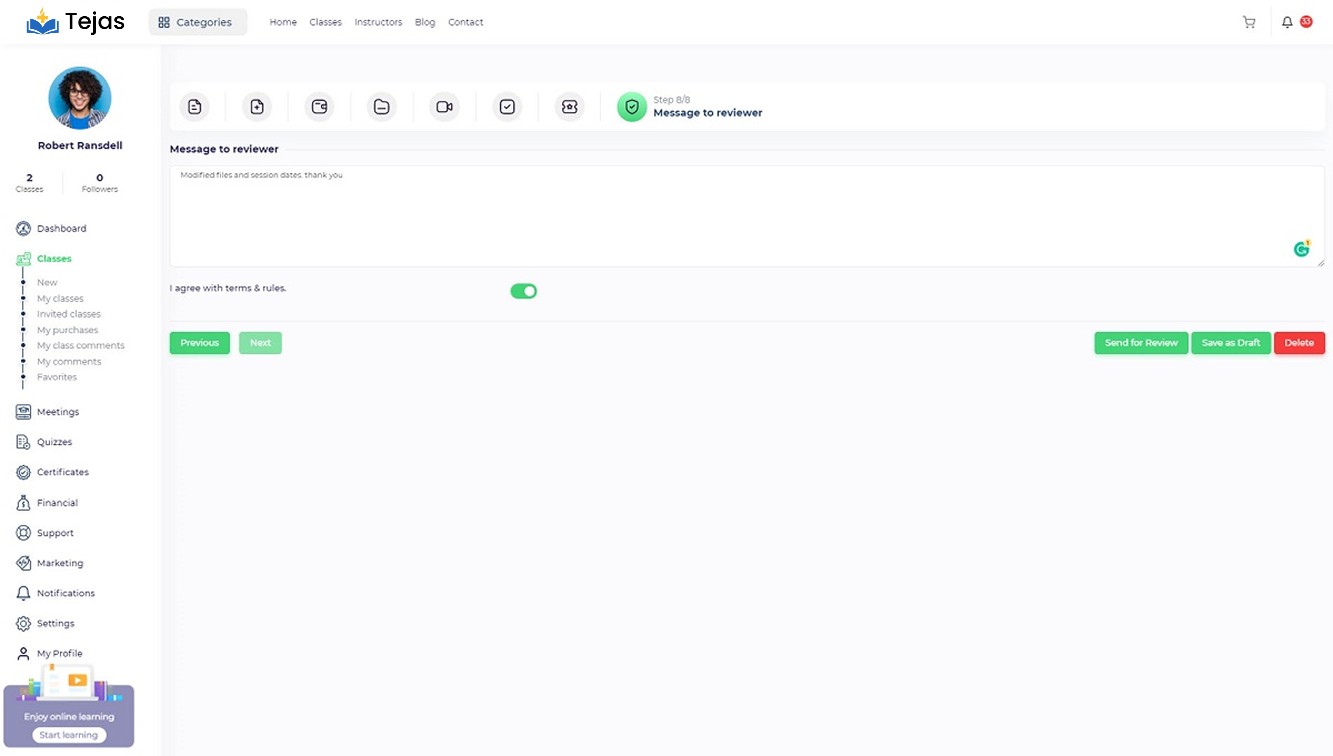Screen dimensions: 1333x756
Task: Go to the wallet pricing step icon
Action: (x=319, y=107)
